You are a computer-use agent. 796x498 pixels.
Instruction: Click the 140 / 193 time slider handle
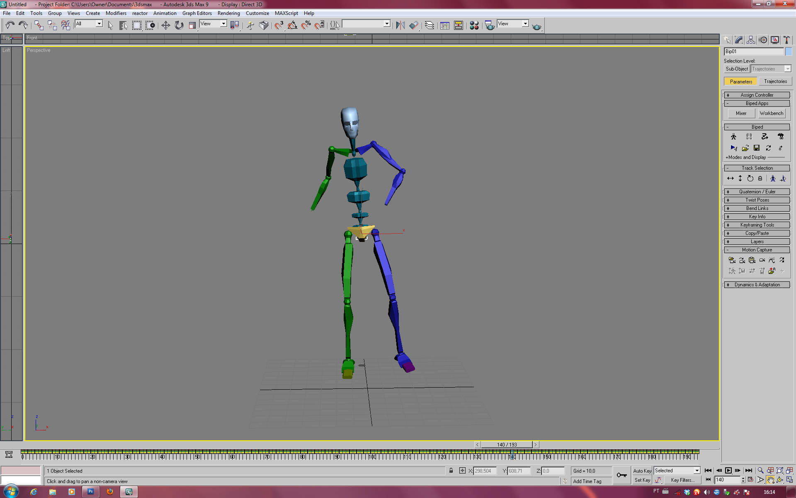click(507, 444)
